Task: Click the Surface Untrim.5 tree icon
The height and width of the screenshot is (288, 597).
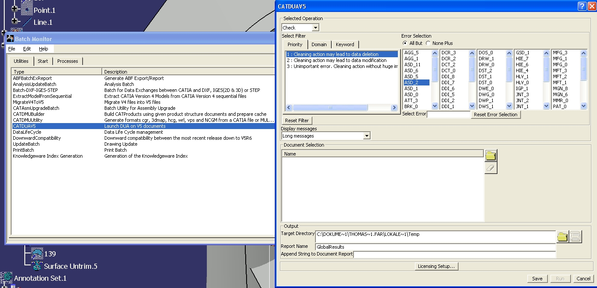Action: coord(37,266)
